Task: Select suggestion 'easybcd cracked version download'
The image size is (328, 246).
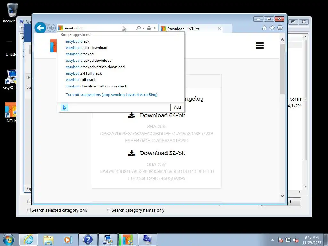Action: coord(95,67)
